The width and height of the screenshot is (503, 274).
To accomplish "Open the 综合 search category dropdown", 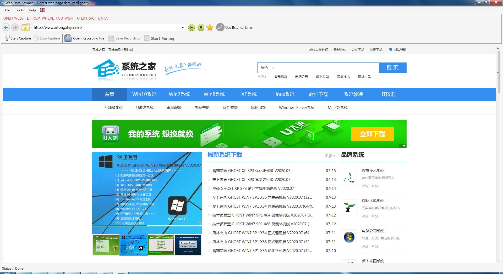I will point(268,68).
